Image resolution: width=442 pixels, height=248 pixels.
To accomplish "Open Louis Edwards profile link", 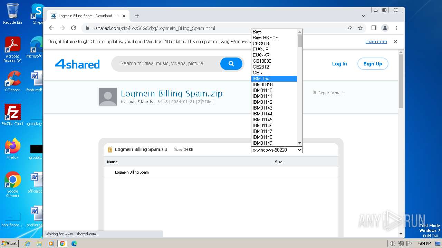I will pyautogui.click(x=140, y=102).
